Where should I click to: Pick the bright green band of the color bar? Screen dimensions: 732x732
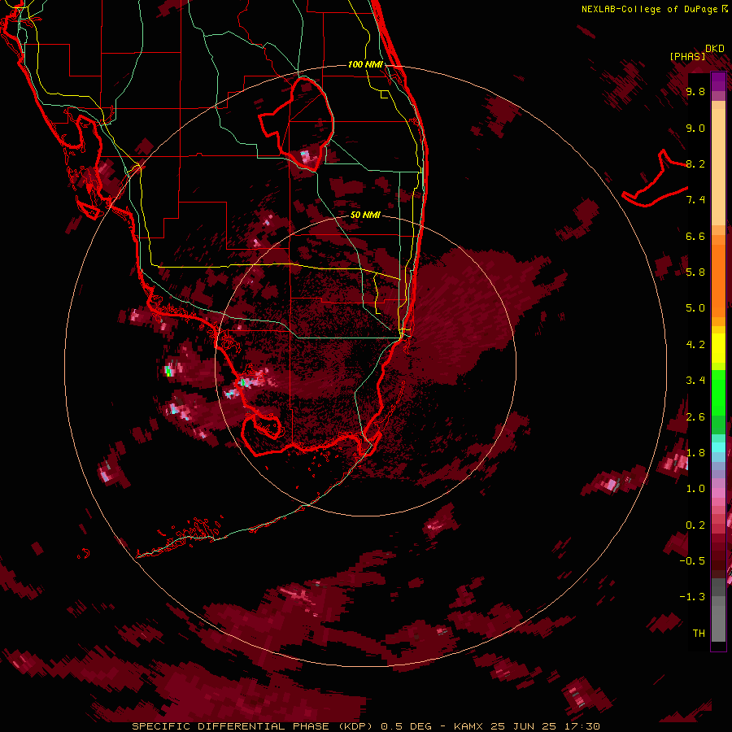718,392
